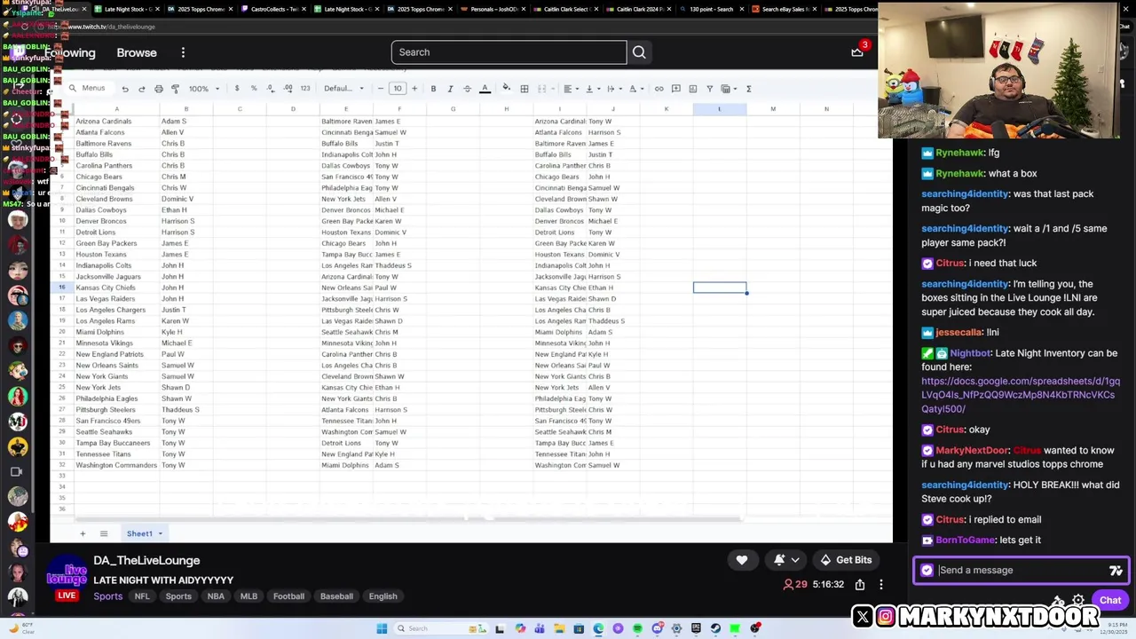1136x639 pixels.
Task: Open the text color picker
Action: pyautogui.click(x=485, y=89)
